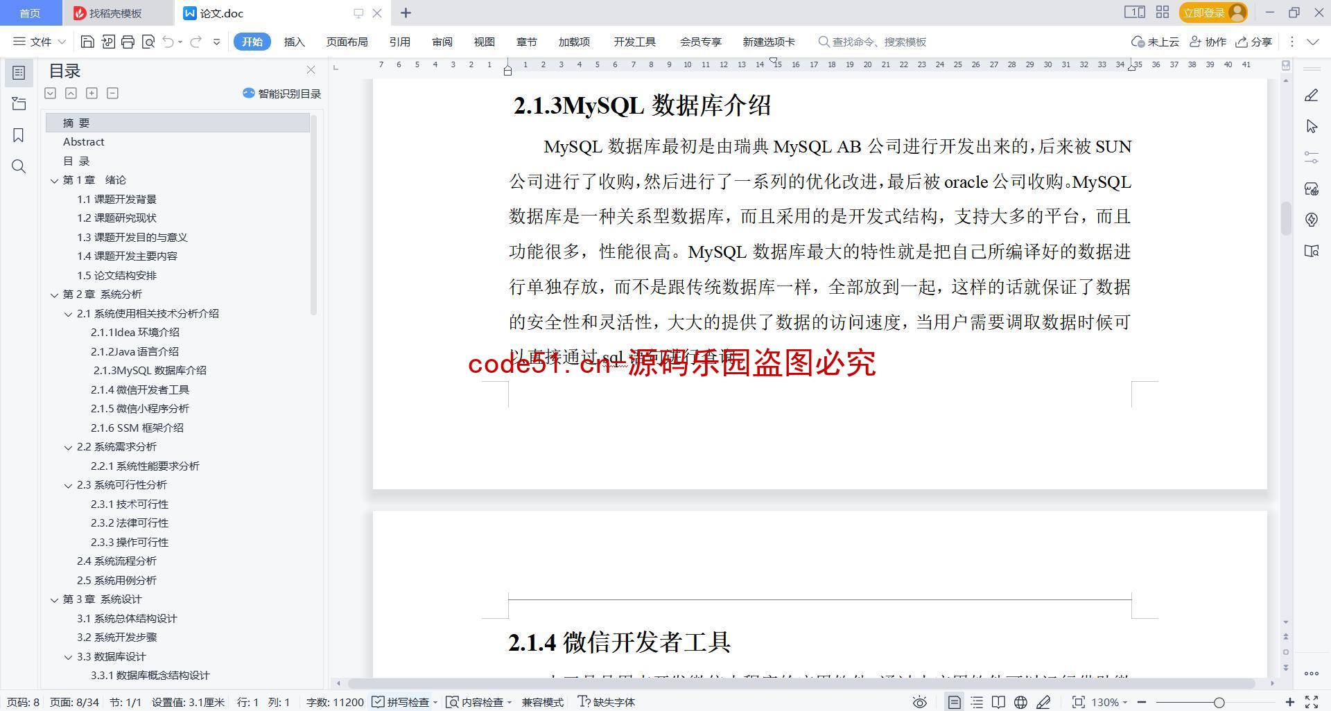This screenshot has width=1331, height=711.
Task: Click 协作 button
Action: click(x=1208, y=42)
